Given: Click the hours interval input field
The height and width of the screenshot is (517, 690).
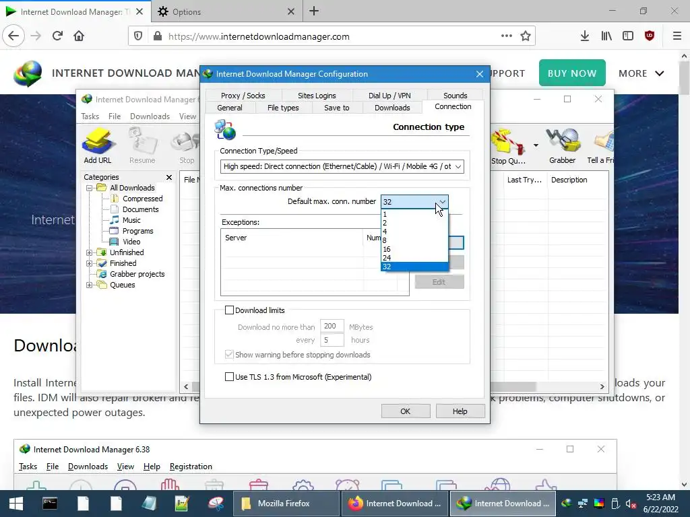Looking at the screenshot, I should click(x=332, y=340).
